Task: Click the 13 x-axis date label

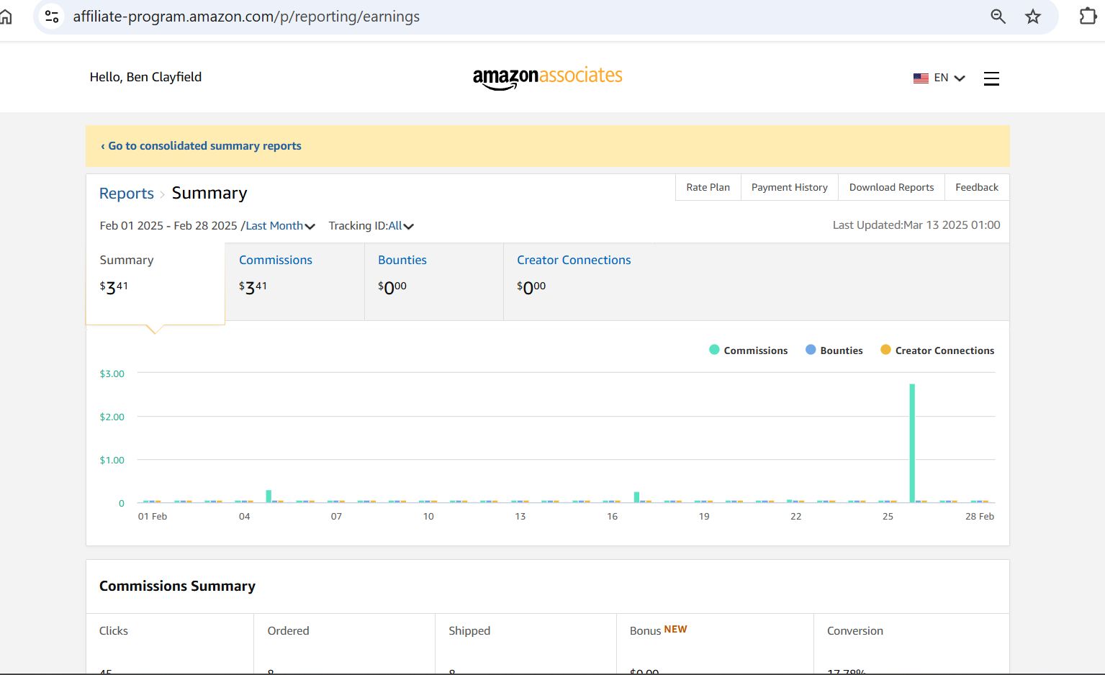Action: [x=520, y=516]
